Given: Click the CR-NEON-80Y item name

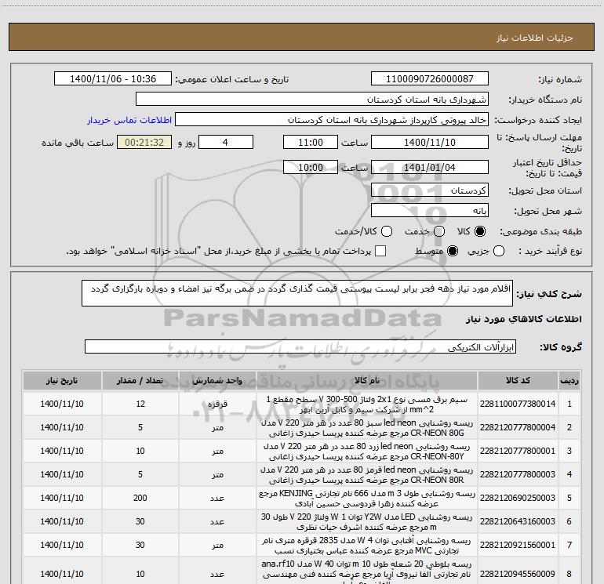Looking at the screenshot, I should click(367, 452).
